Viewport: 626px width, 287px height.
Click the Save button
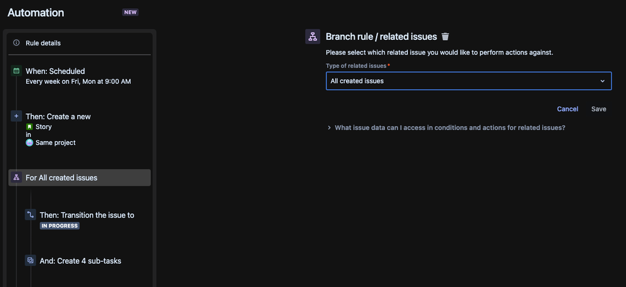(x=598, y=109)
